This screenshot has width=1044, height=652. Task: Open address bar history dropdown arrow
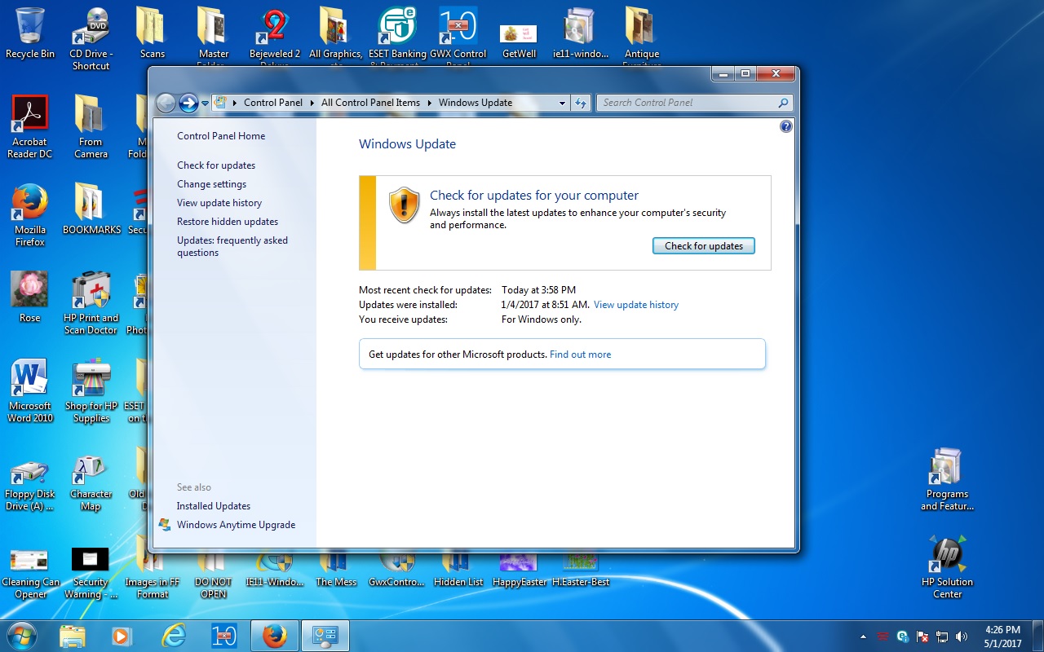point(562,103)
